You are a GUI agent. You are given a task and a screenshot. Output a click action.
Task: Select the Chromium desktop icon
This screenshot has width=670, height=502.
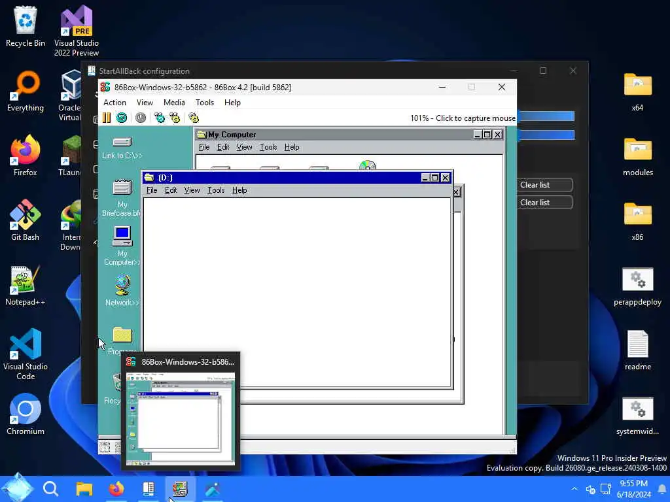tap(26, 414)
